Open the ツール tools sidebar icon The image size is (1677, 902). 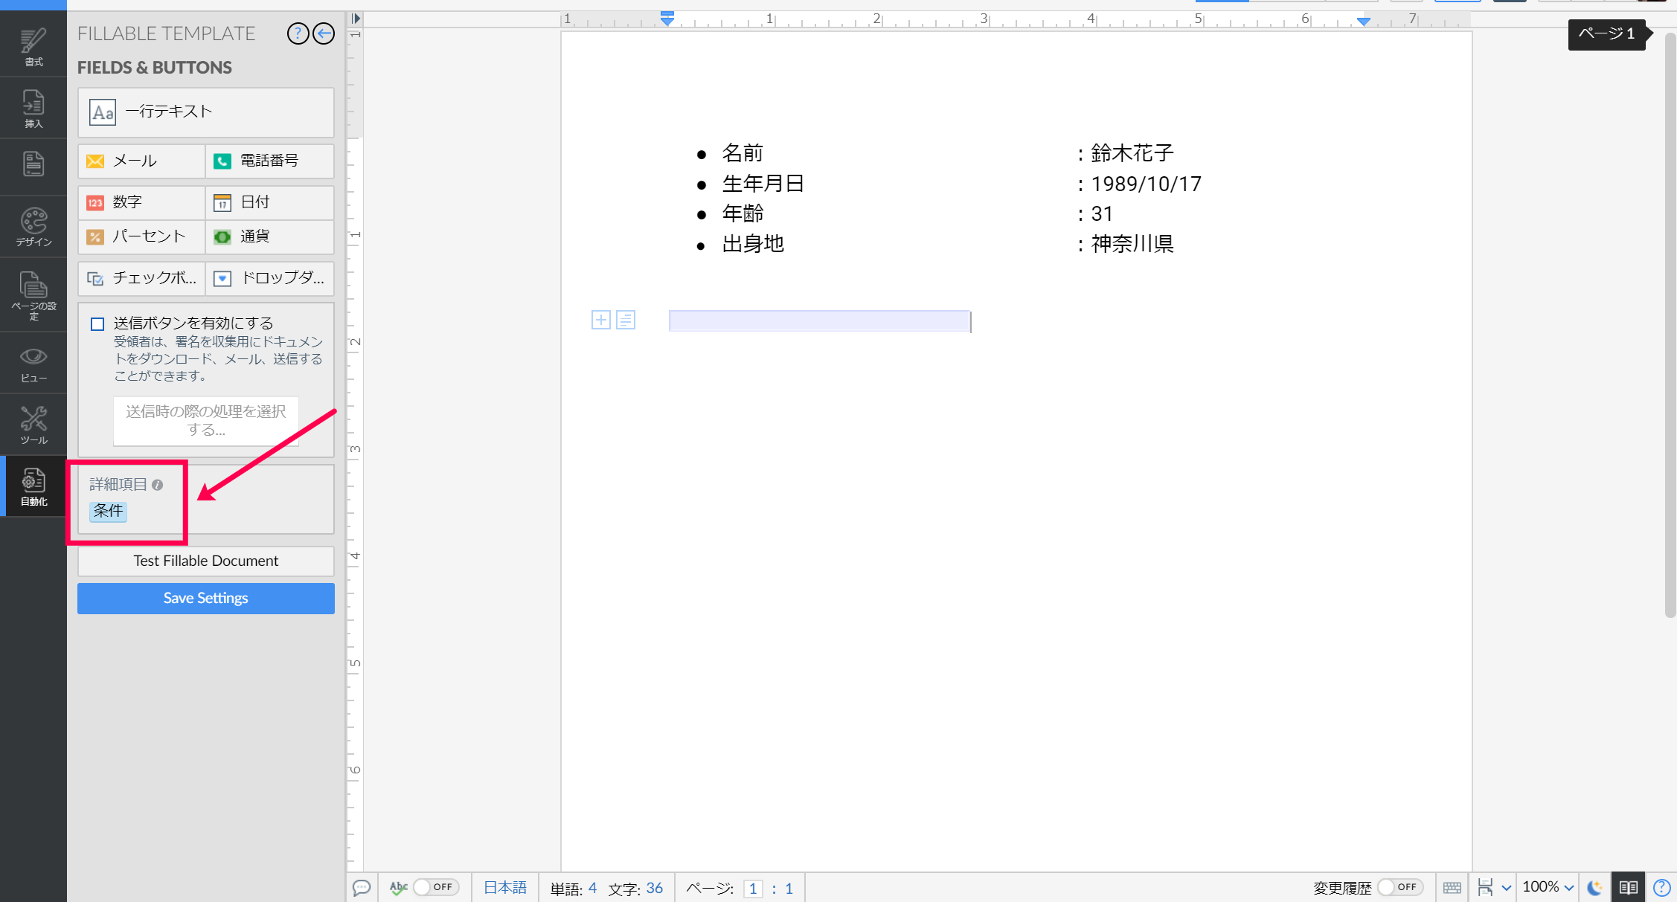point(33,425)
